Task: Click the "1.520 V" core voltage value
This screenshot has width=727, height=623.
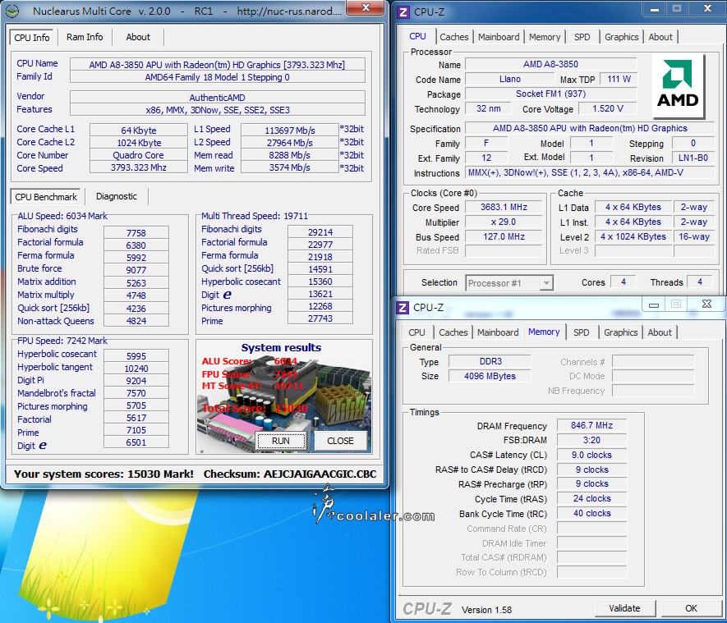Action: [608, 108]
